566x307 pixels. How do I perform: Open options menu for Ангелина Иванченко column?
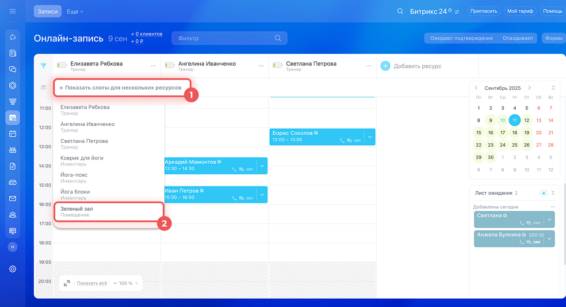[x=261, y=66]
